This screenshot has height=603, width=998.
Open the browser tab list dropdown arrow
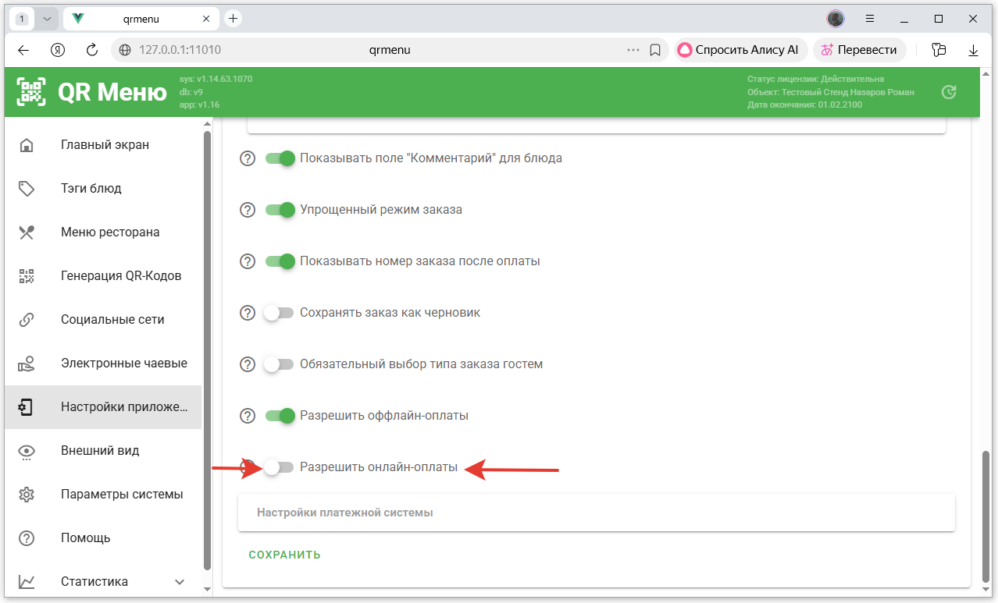click(47, 19)
